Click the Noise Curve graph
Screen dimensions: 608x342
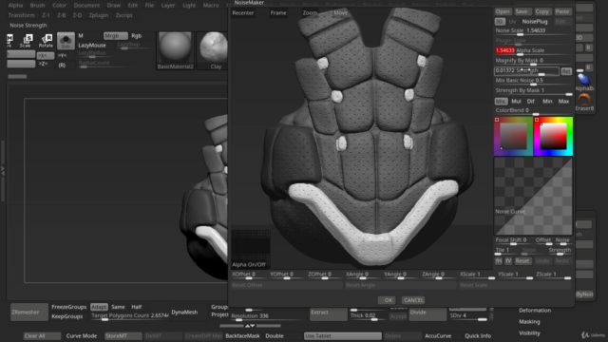click(x=533, y=196)
